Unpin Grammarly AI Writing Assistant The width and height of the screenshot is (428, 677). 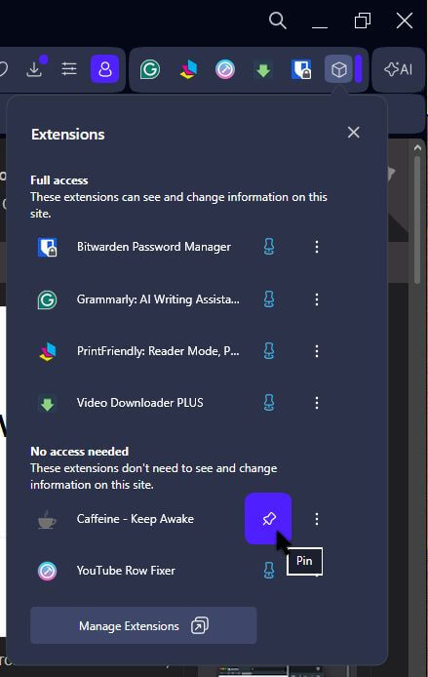269,299
